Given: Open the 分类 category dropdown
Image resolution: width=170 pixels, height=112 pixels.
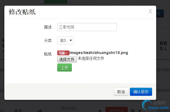Looking at the screenshot, I should [65, 40].
